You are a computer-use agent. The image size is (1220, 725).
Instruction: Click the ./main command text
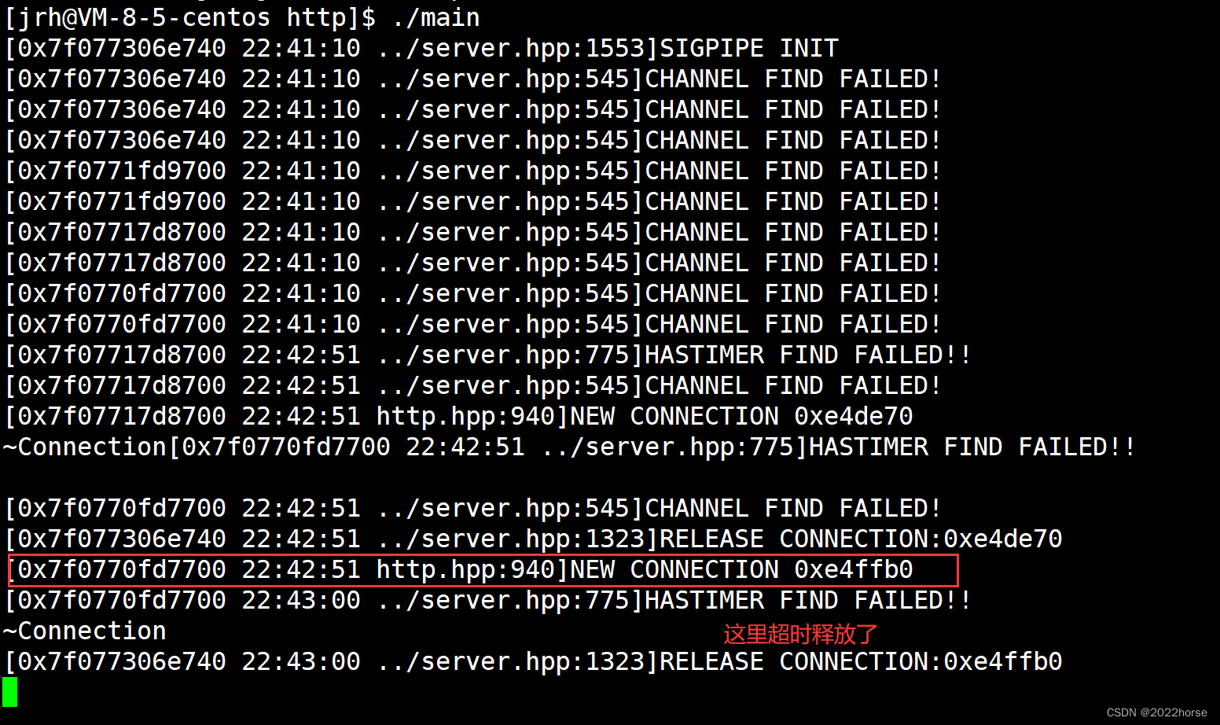click(x=435, y=17)
